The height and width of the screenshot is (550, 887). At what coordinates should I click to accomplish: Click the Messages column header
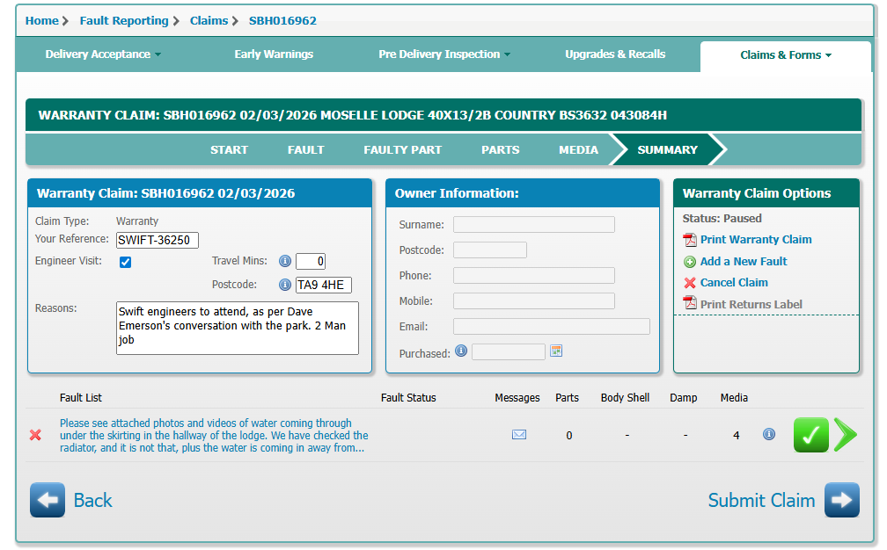(x=517, y=397)
